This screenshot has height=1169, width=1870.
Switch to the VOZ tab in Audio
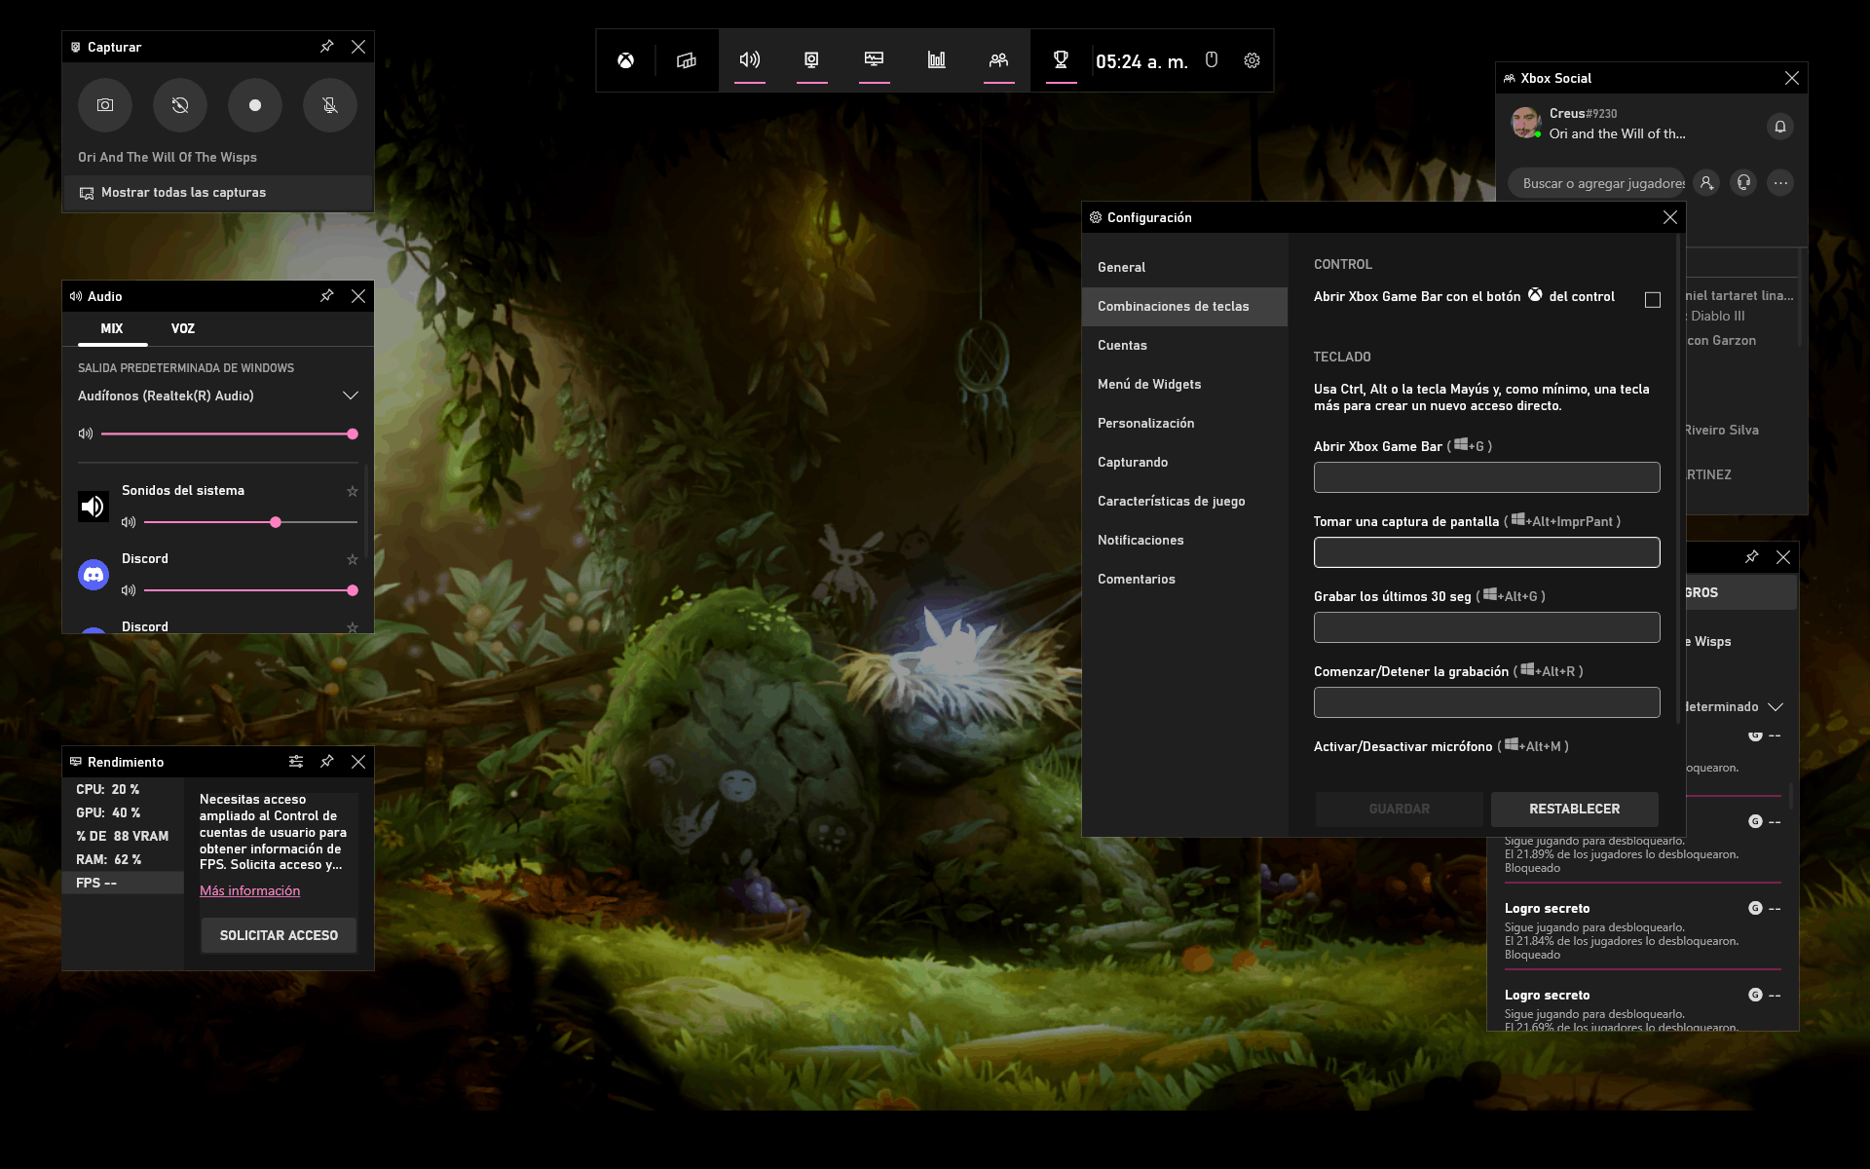coord(183,329)
